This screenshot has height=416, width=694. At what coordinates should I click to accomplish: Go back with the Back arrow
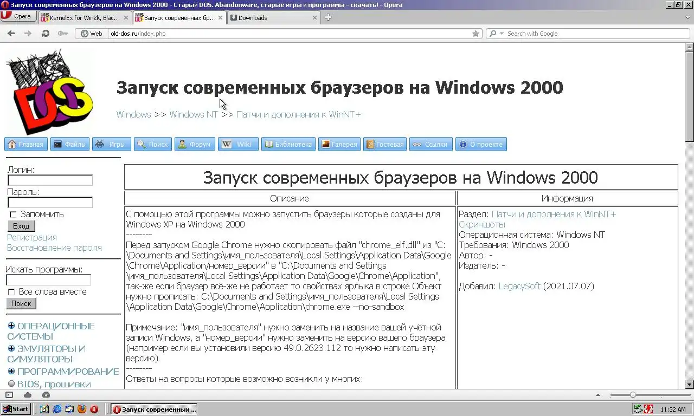pos(11,34)
